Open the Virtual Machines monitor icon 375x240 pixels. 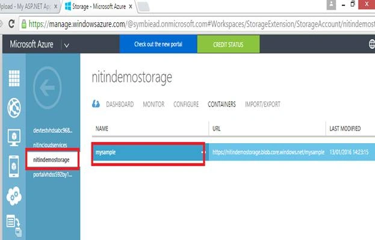tap(14, 138)
